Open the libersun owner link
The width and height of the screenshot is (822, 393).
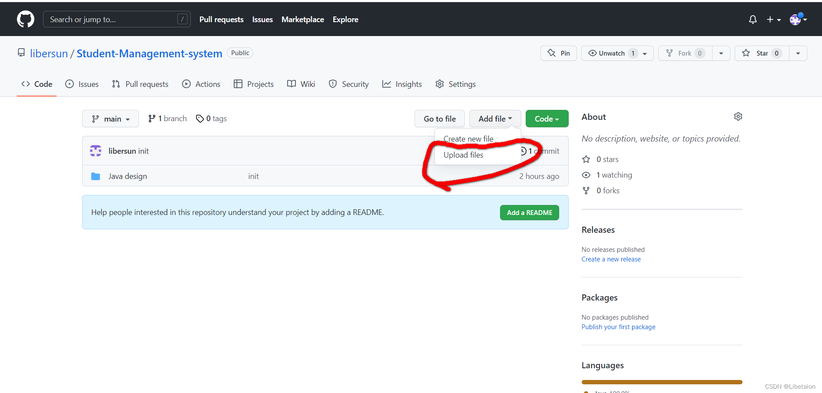pyautogui.click(x=49, y=53)
